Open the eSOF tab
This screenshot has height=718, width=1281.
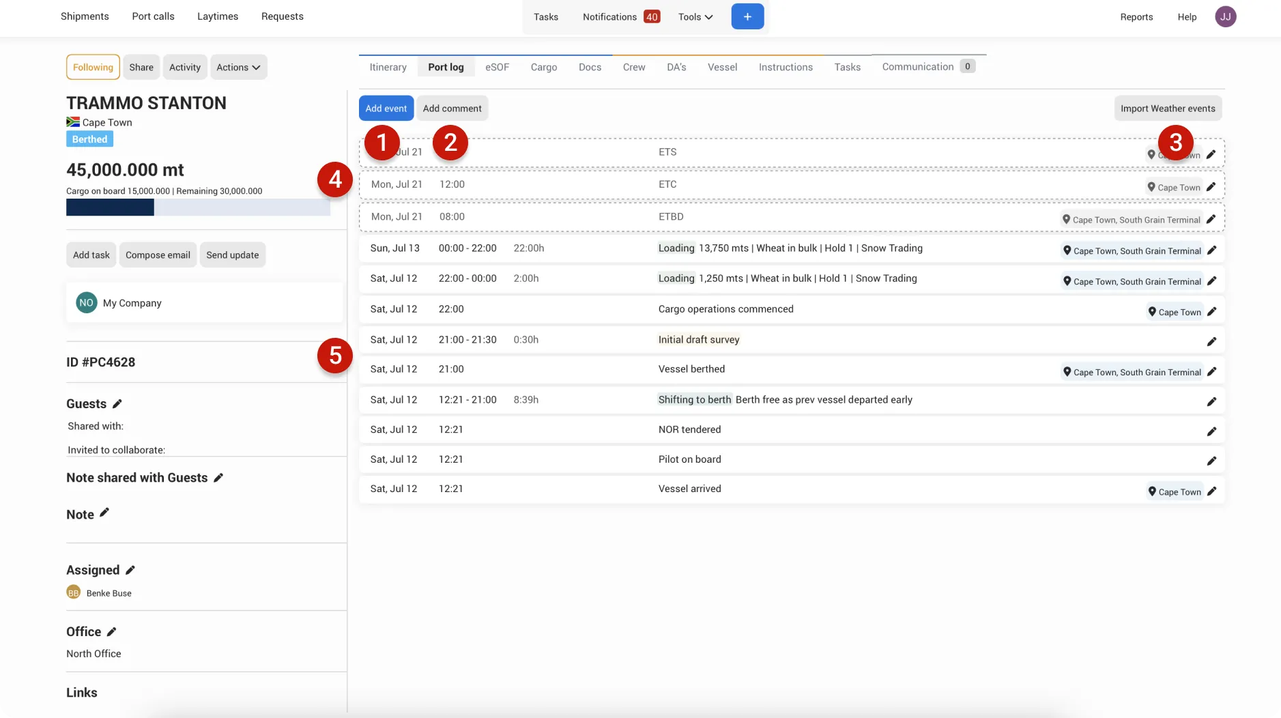point(497,67)
